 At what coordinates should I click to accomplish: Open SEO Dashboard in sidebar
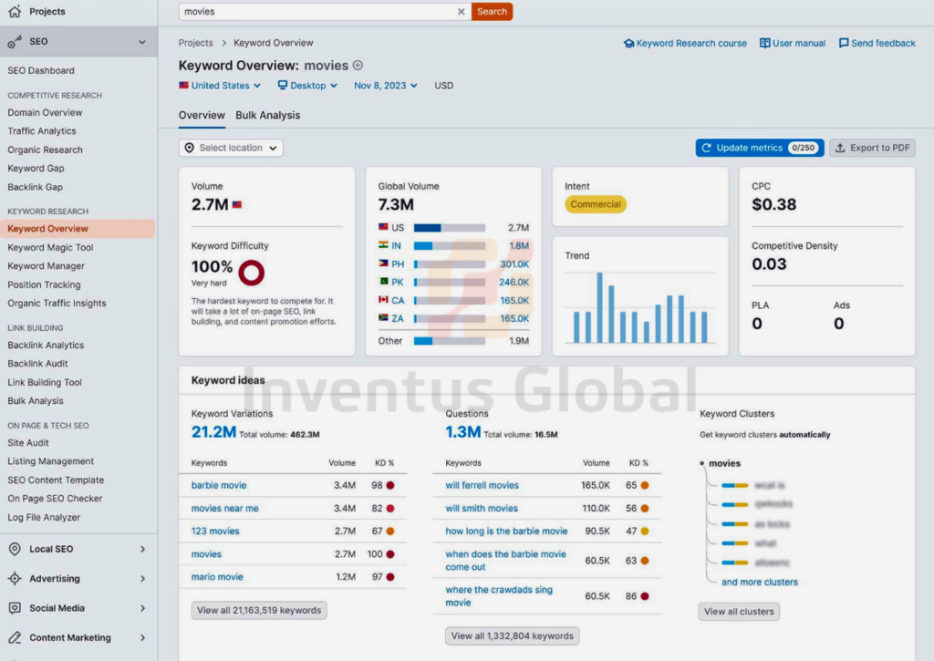pyautogui.click(x=41, y=70)
